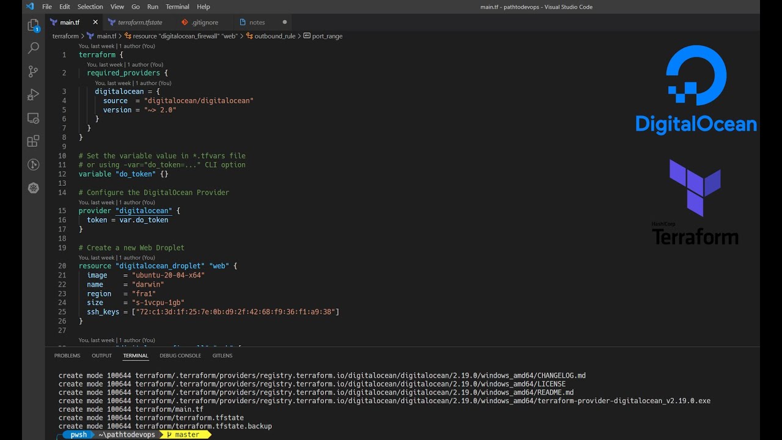
Task: Click the git icon on .gitignore tab
Action: (x=185, y=22)
